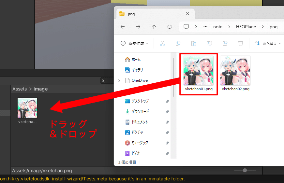Expand chevron after note in address bar
Viewport: 284px width, 183px height.
coord(229,27)
